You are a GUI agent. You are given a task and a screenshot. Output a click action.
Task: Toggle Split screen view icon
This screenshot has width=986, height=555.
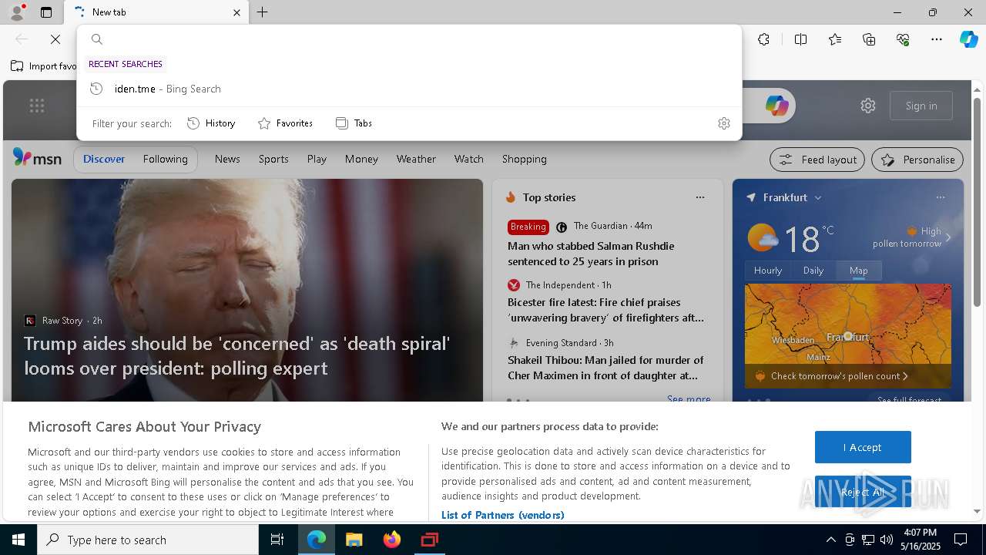click(800, 39)
